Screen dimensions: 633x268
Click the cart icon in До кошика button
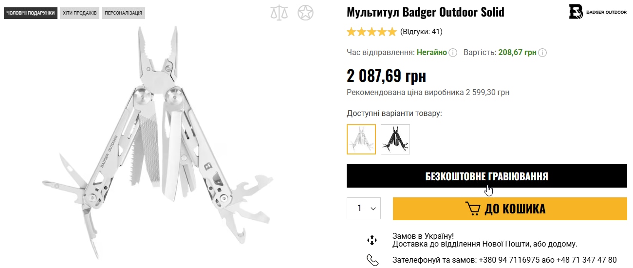coord(472,209)
